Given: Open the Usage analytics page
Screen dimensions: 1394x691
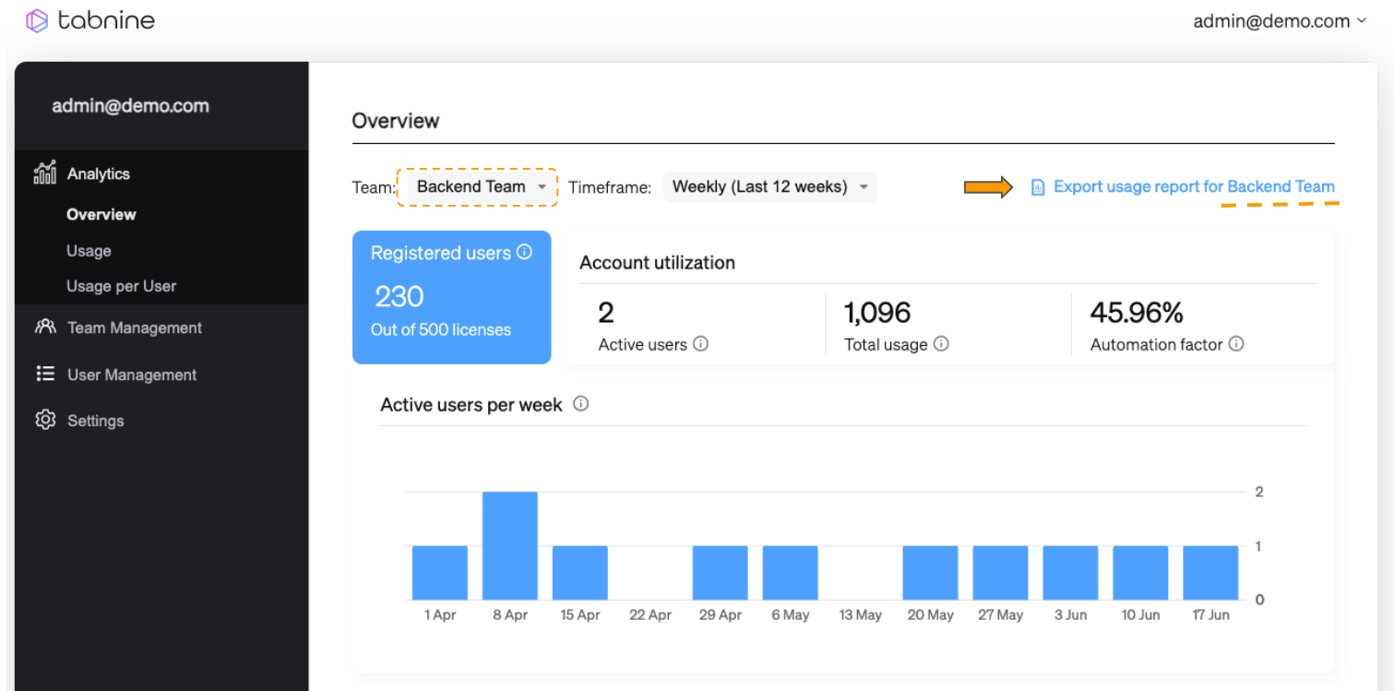Looking at the screenshot, I should click(x=89, y=251).
